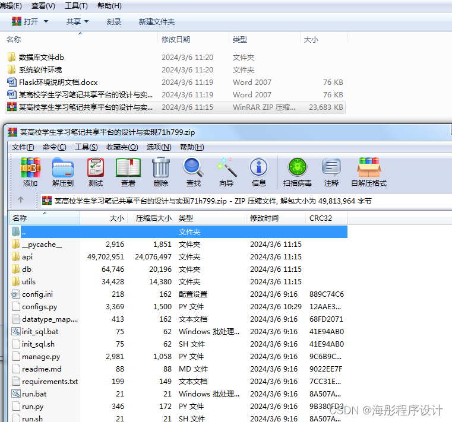
Task: Sort Explorer by the 修改日期 column header
Action: [x=193, y=39]
